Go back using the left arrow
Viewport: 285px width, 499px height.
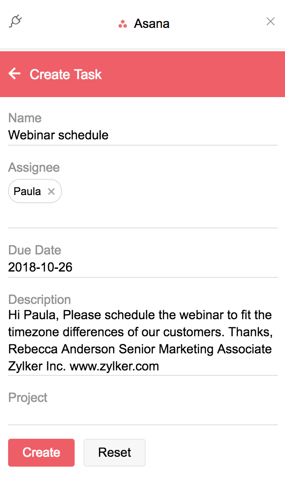click(x=15, y=74)
